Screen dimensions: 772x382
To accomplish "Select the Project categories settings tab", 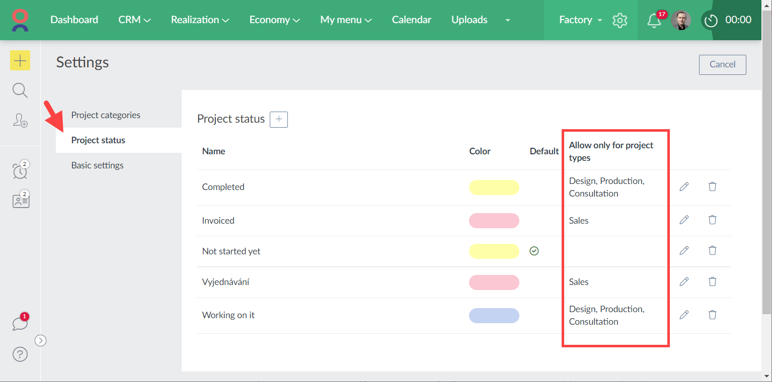I will click(106, 115).
